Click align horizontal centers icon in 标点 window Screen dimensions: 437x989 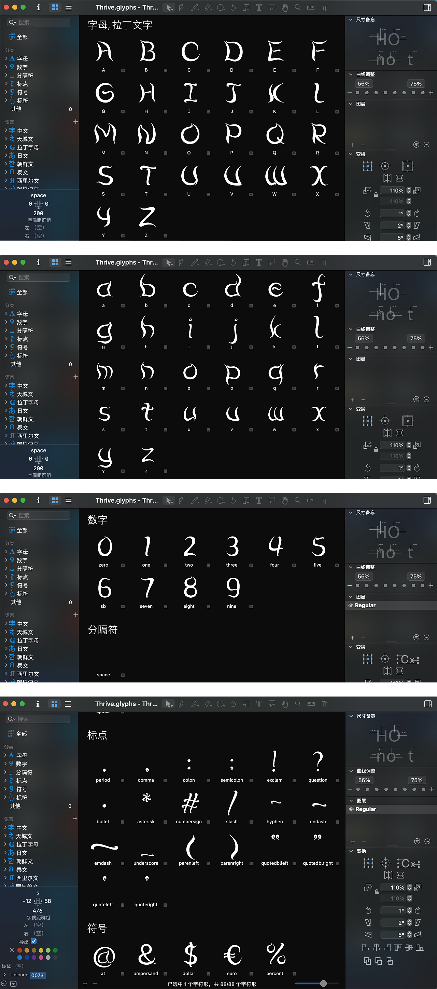click(376, 948)
